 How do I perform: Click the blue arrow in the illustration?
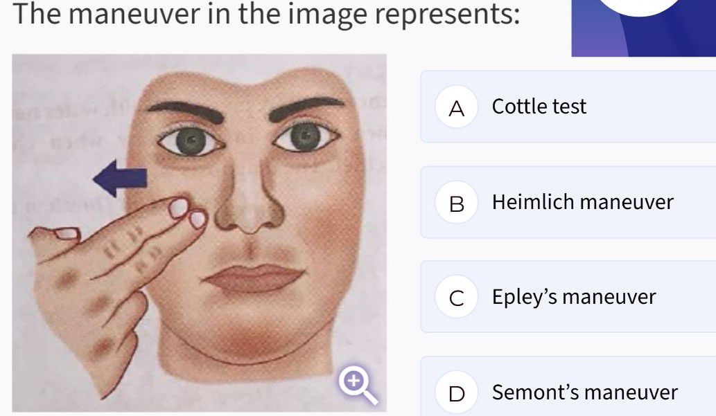120,179
